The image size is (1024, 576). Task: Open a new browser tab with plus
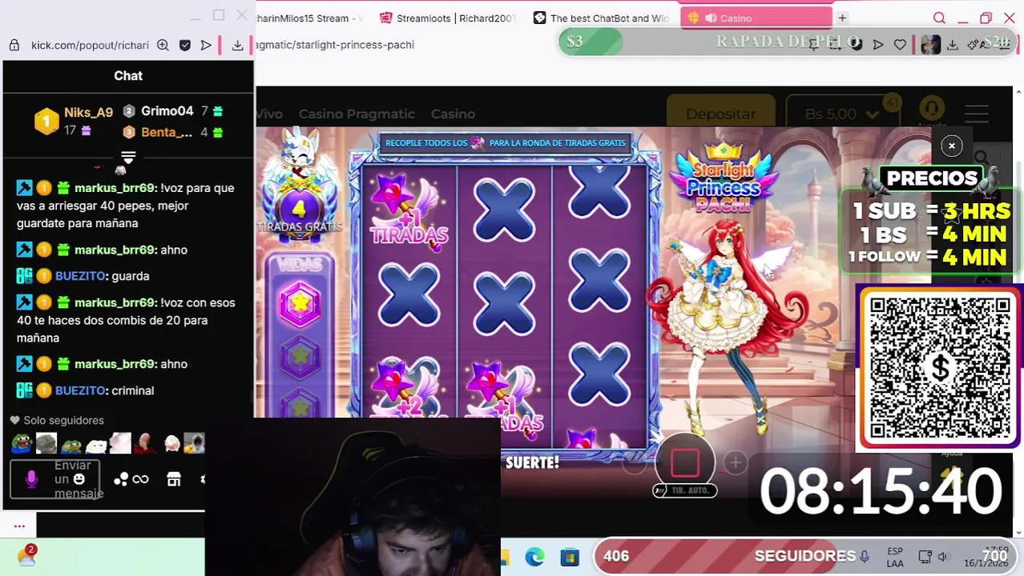[842, 18]
